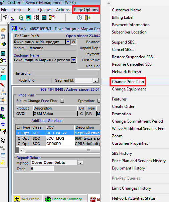Click the floppy disk save sidebar icon
This screenshot has height=202, width=169.
click(x=3, y=141)
